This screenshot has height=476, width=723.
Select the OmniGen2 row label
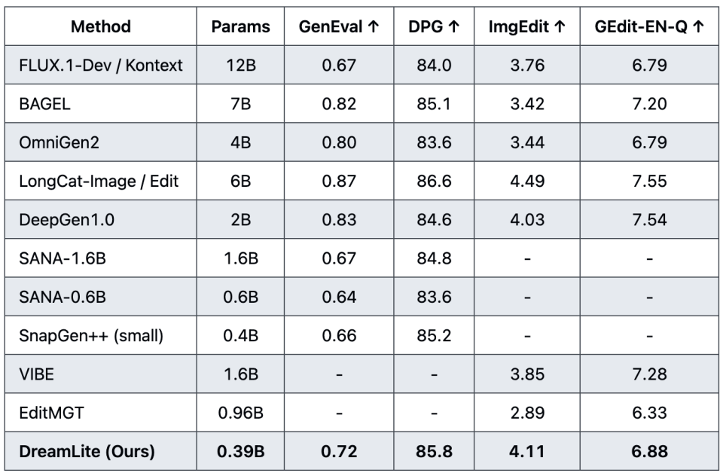100,142
